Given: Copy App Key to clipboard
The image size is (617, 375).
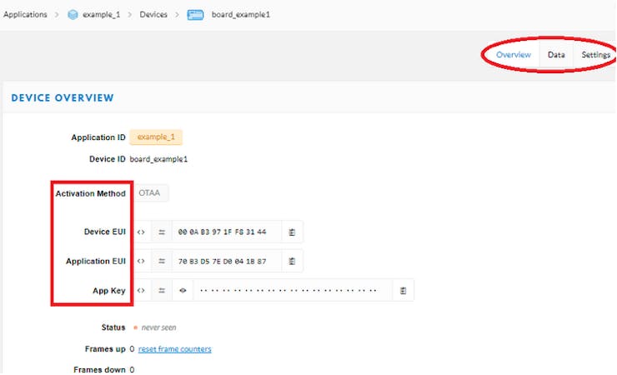Looking at the screenshot, I should (403, 291).
